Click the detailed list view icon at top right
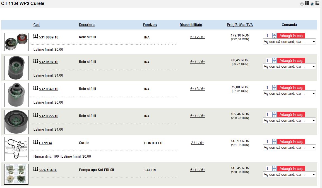Image resolution: width=322 pixels, height=188 pixels. [x=317, y=3]
